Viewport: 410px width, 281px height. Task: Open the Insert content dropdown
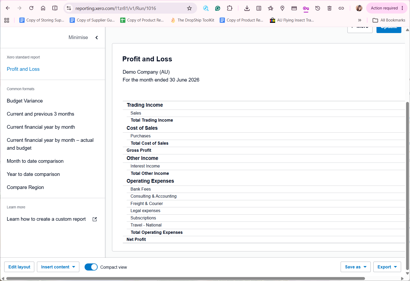pyautogui.click(x=58, y=267)
